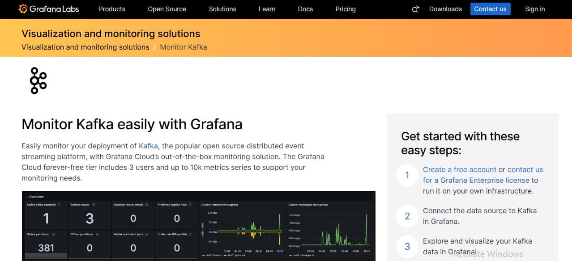Screen dimensions: 572x261
Task: Click the Cluster messages throughput chart
Action: (x=329, y=231)
